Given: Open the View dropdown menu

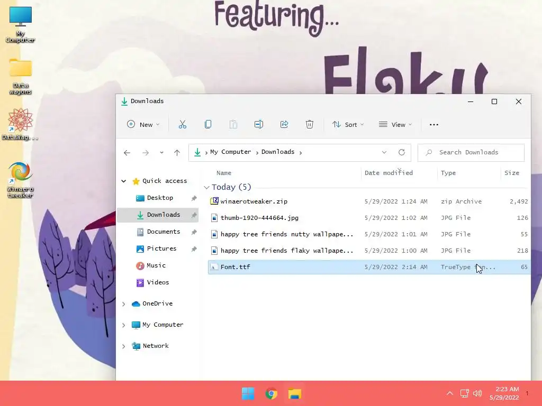Looking at the screenshot, I should pyautogui.click(x=395, y=125).
